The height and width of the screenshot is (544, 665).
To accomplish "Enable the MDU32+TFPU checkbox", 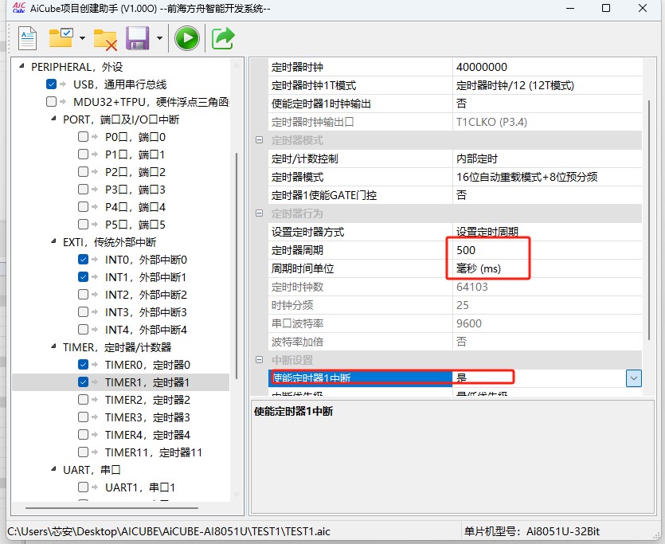I will point(51,102).
